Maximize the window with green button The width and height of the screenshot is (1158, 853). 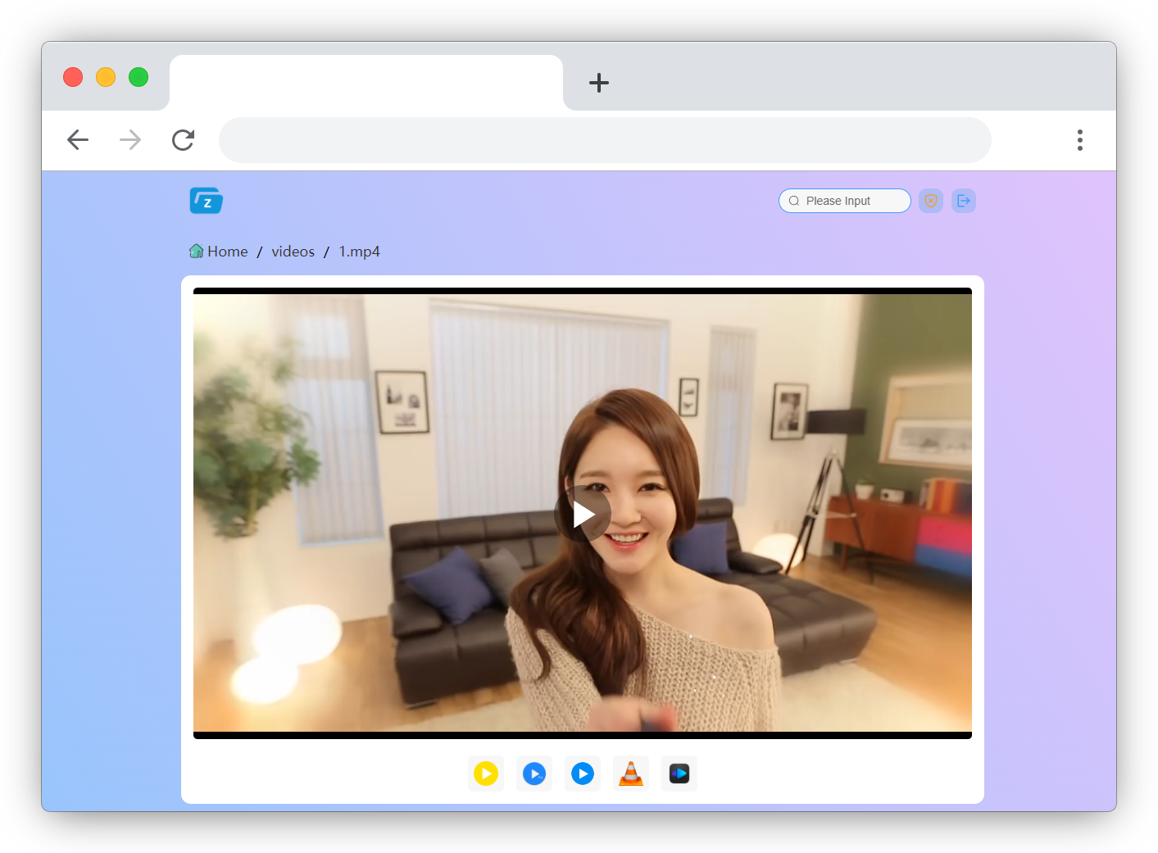point(139,77)
